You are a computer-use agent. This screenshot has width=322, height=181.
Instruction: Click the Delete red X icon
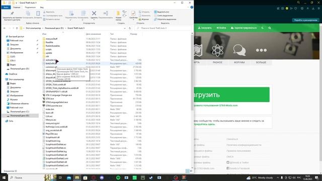(x=94, y=14)
